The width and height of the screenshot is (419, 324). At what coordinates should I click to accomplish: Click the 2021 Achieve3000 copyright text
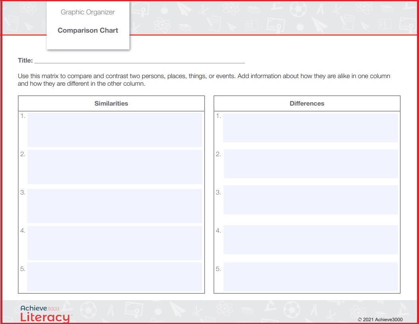(x=380, y=320)
